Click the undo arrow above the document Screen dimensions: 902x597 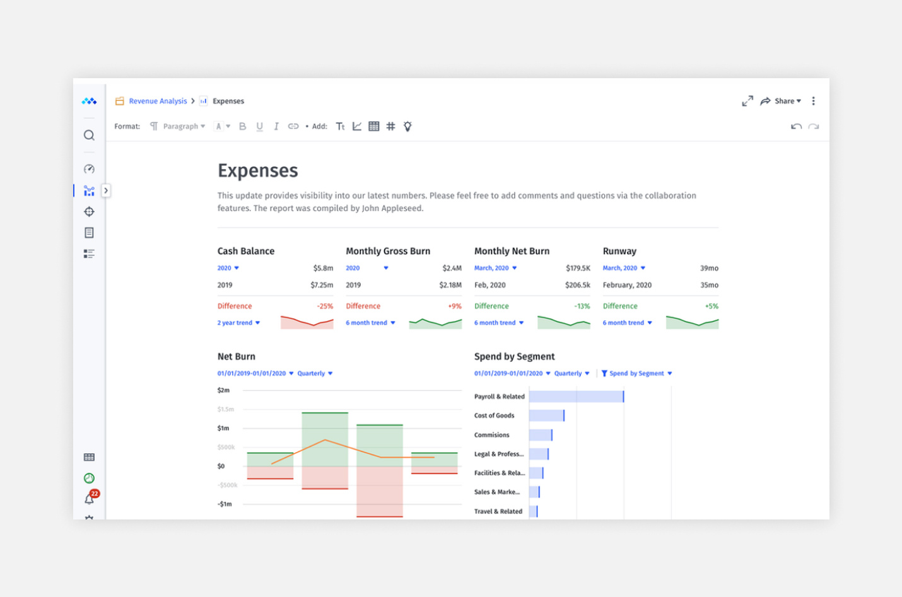tap(796, 126)
